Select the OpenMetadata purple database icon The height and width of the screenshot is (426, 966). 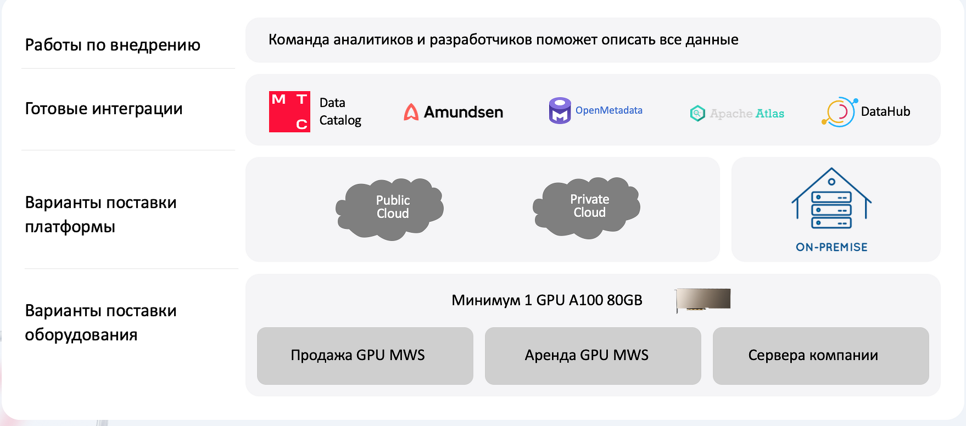[x=560, y=110]
